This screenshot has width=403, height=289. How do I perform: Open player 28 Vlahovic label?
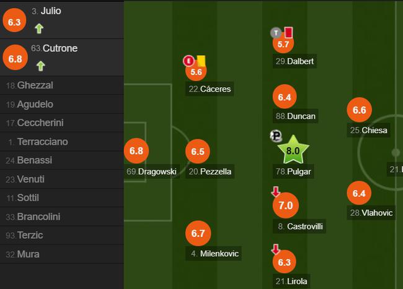(x=371, y=213)
